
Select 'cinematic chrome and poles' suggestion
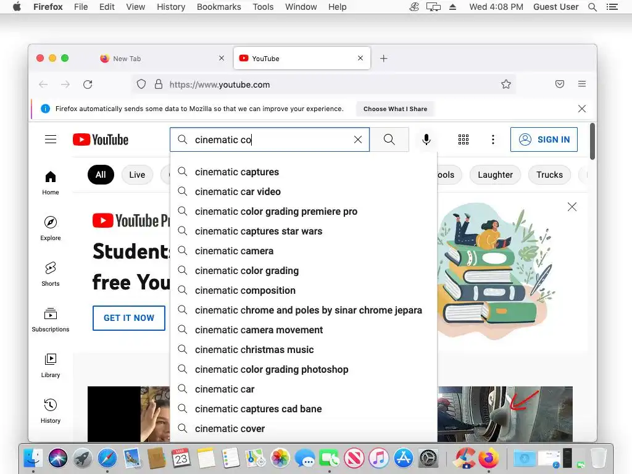pos(304,310)
